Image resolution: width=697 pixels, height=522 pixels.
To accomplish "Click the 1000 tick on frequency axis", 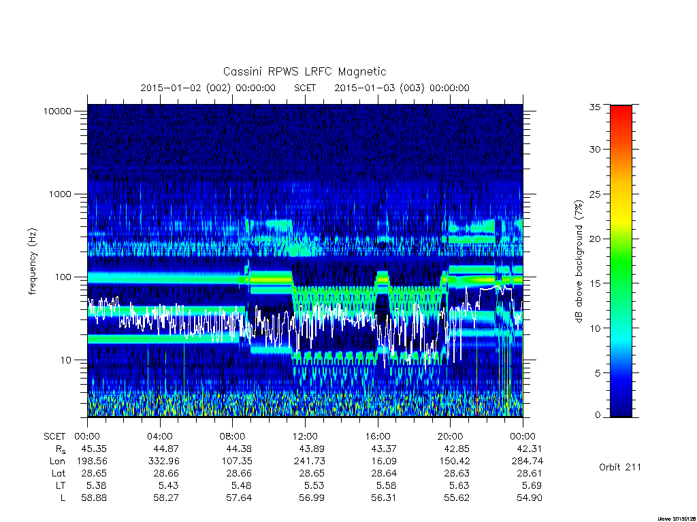I will point(60,194).
